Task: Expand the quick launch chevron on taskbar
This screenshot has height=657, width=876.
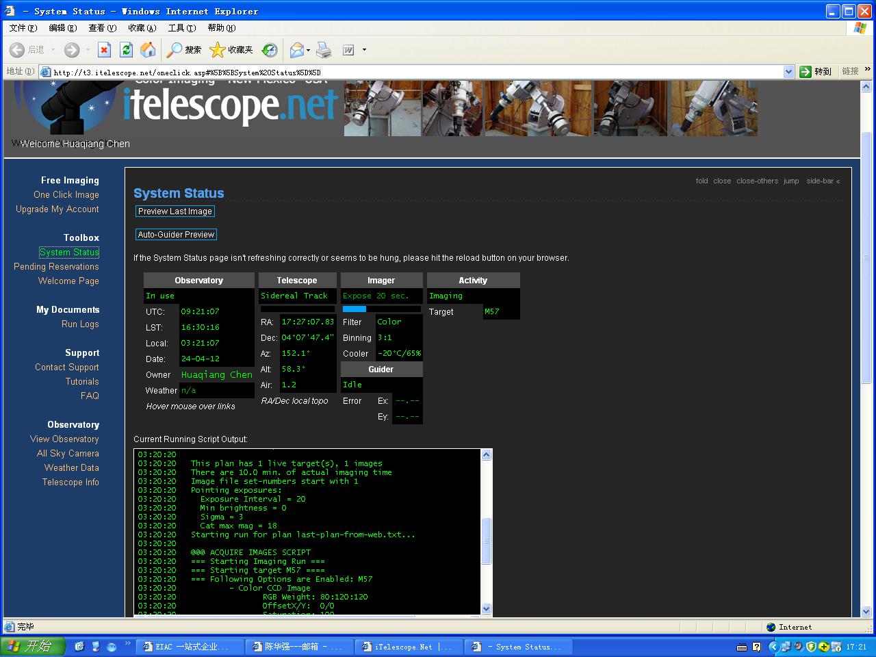Action: click(x=127, y=644)
